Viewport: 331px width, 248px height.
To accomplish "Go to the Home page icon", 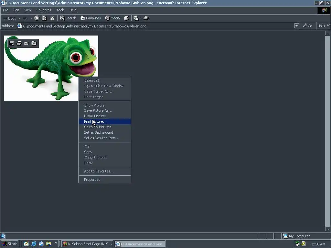I will tap(52, 18).
